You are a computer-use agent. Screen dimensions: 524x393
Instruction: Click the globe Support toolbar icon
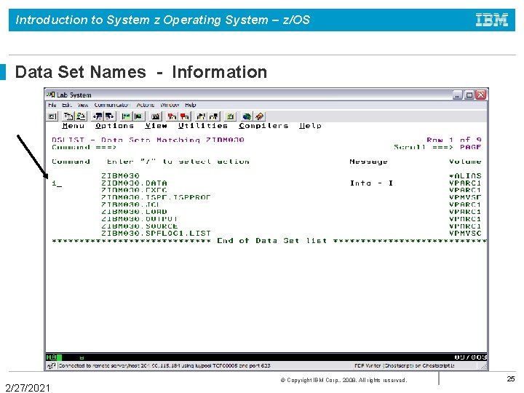247,116
